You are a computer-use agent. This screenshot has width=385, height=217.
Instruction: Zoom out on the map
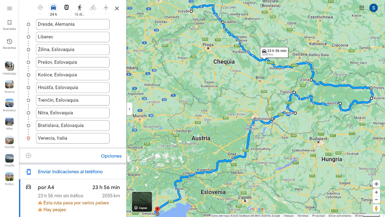[x=376, y=200]
